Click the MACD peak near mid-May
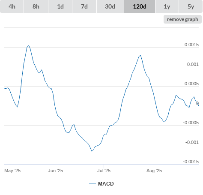This screenshot has width=203, height=195. click(x=29, y=45)
